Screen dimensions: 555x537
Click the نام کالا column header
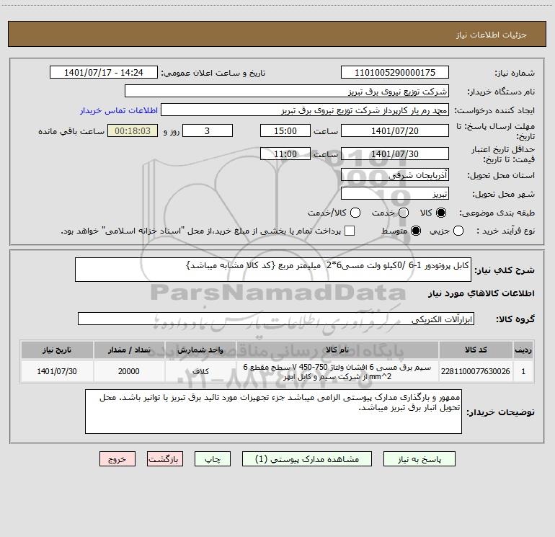click(x=337, y=350)
